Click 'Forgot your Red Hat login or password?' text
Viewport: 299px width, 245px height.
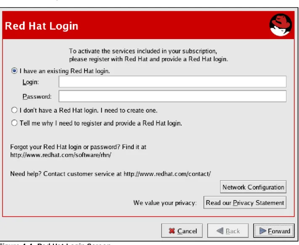click(65, 147)
